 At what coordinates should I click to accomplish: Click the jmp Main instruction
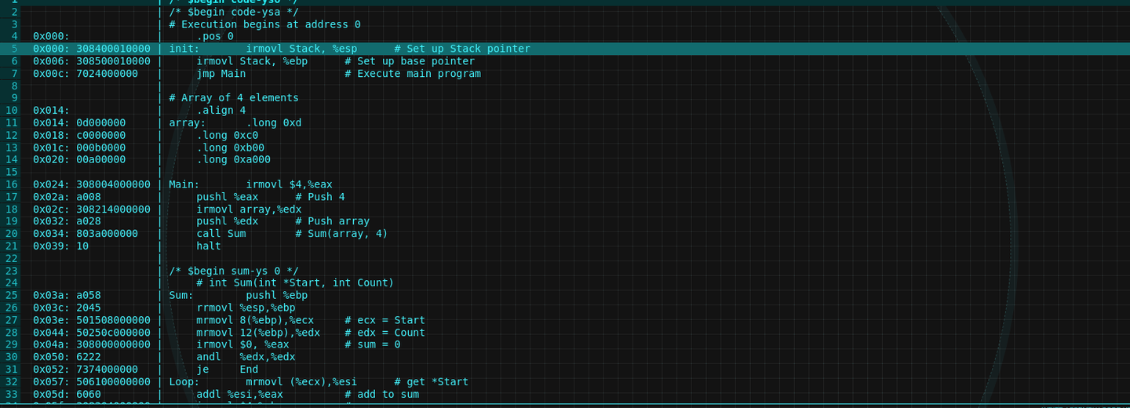[x=221, y=74]
